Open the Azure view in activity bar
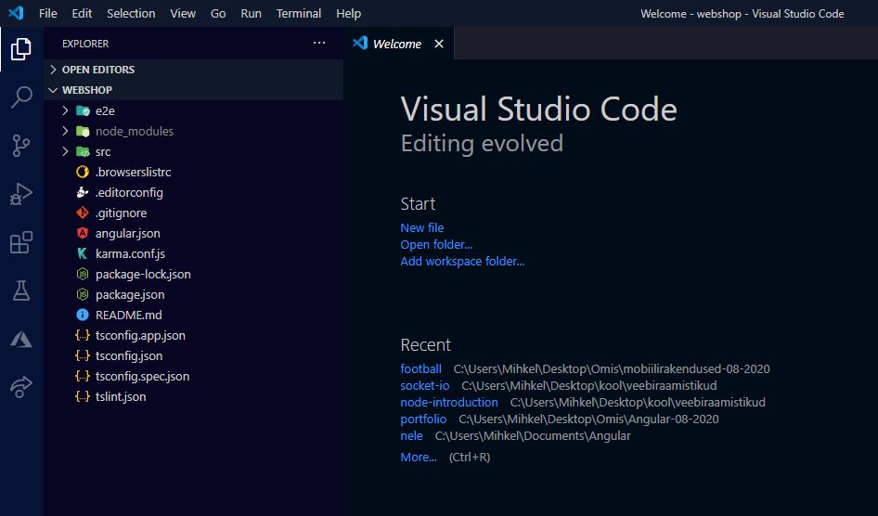The width and height of the screenshot is (878, 516). tap(21, 339)
